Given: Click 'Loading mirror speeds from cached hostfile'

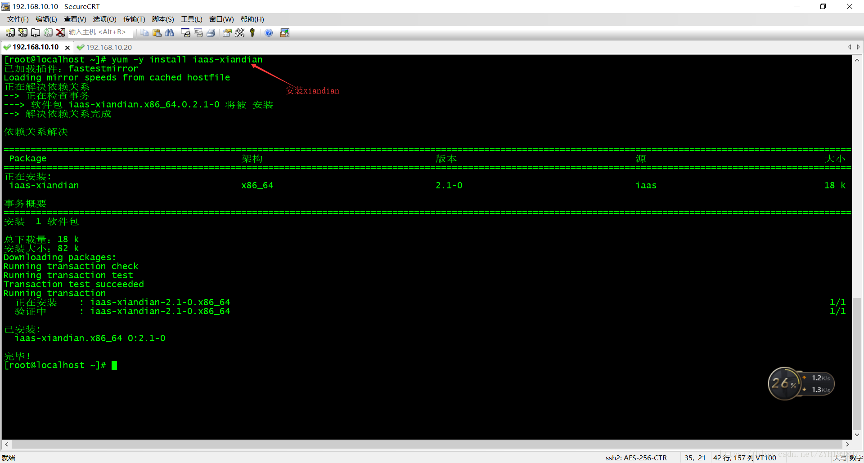Looking at the screenshot, I should pos(117,78).
